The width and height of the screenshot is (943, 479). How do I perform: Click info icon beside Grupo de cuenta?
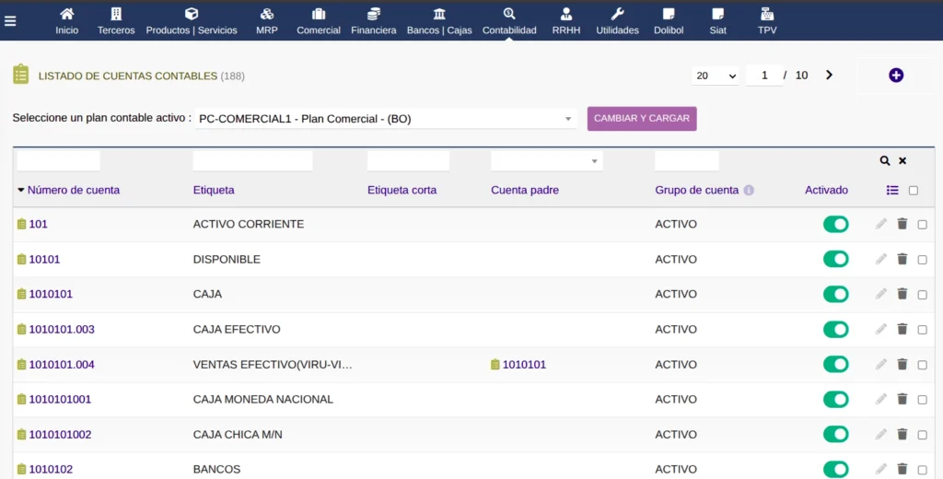click(749, 191)
